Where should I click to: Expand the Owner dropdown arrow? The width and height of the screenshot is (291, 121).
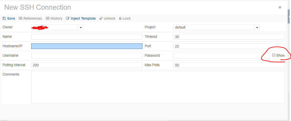coord(81,27)
